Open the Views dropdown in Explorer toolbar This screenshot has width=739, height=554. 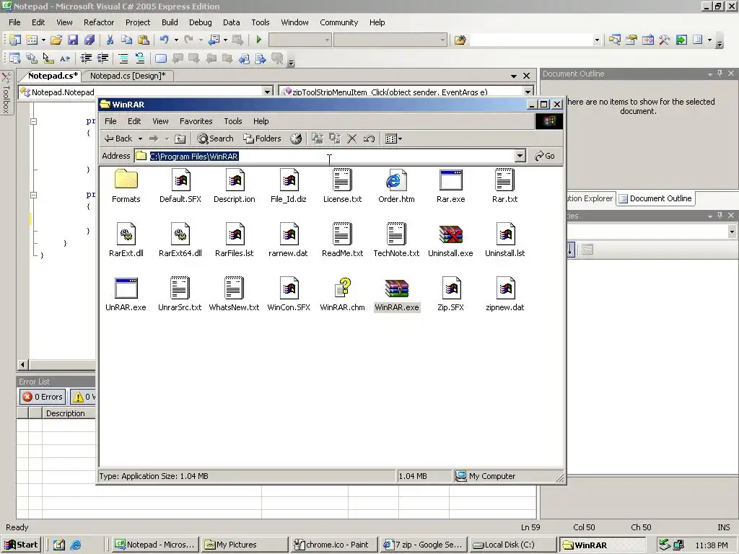(x=393, y=138)
